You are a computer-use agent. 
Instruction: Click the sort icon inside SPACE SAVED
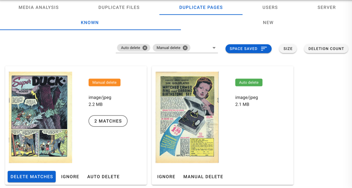[x=263, y=49]
